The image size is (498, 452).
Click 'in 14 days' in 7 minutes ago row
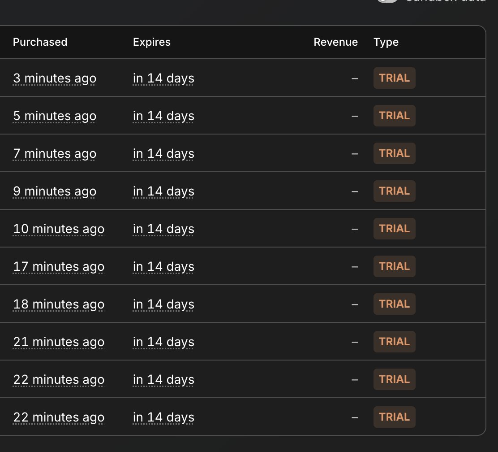pyautogui.click(x=163, y=154)
